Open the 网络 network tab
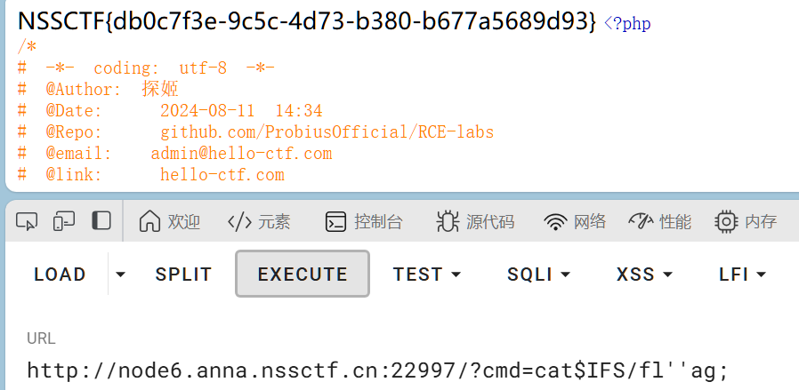Screen dimensions: 799x390 575,222
